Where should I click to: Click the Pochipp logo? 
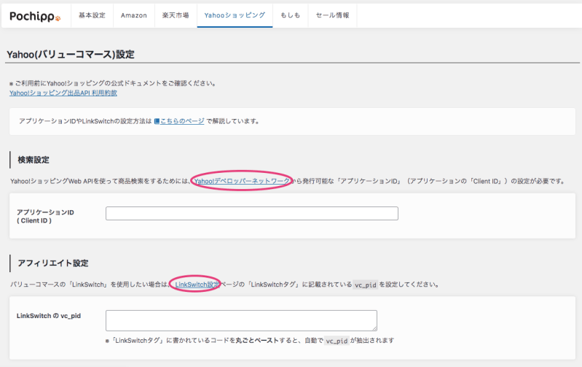click(35, 16)
